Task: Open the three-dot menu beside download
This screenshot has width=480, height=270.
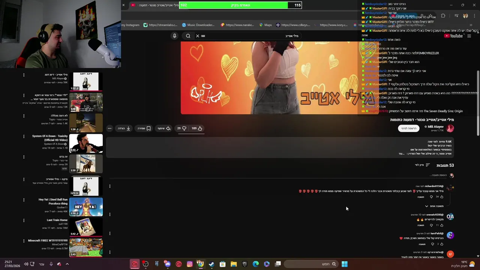Action: (109, 128)
